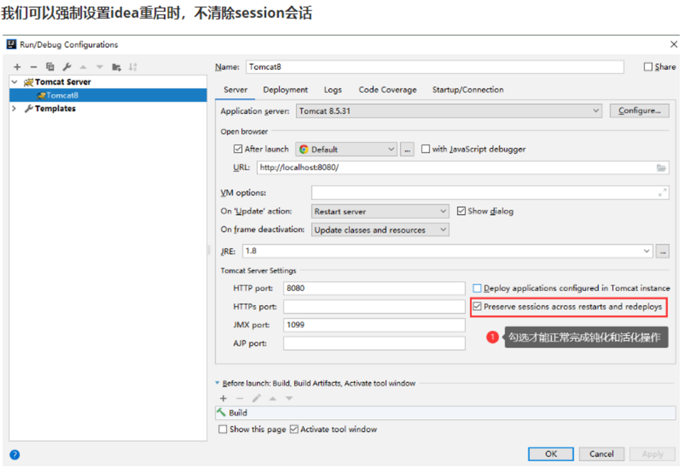Collapse Tomcat Server tree node
The width and height of the screenshot is (681, 468).
[15, 82]
